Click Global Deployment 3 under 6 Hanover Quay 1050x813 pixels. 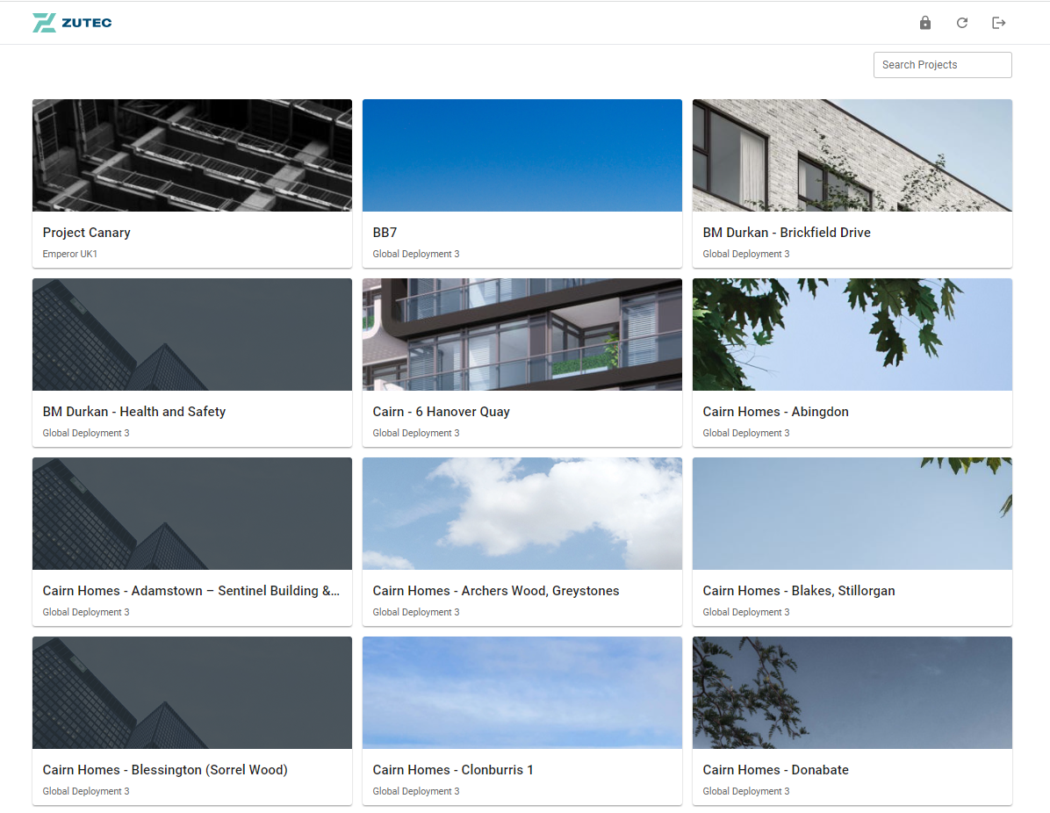point(416,434)
